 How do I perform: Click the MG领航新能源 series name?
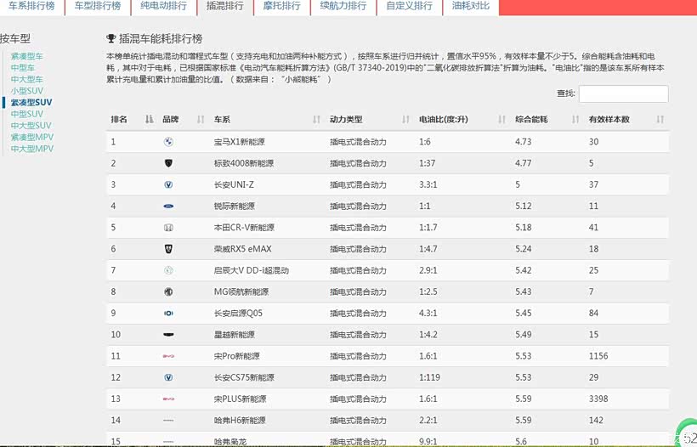(x=241, y=292)
